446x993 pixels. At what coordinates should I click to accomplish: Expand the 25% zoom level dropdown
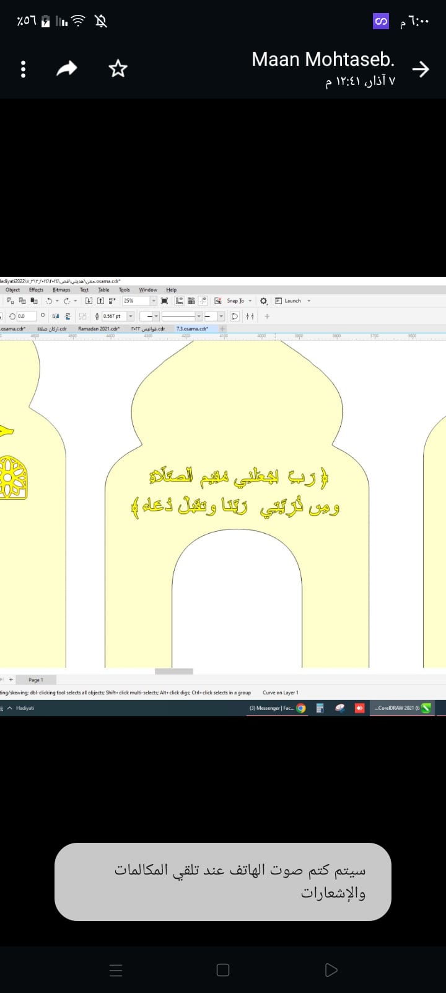pyautogui.click(x=154, y=301)
